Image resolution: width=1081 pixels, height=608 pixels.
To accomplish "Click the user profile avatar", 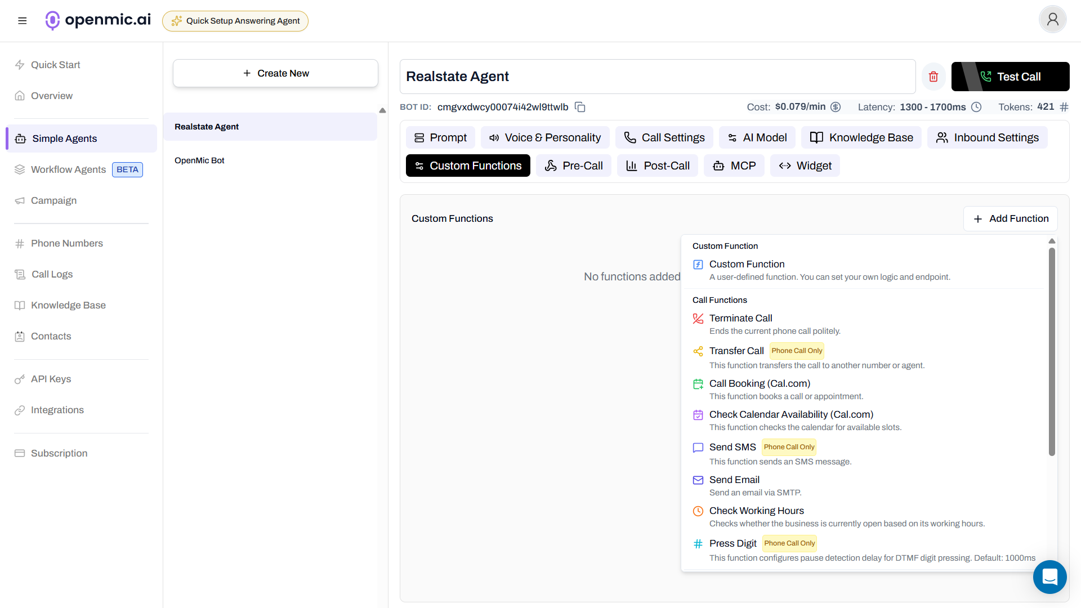I will pyautogui.click(x=1052, y=19).
